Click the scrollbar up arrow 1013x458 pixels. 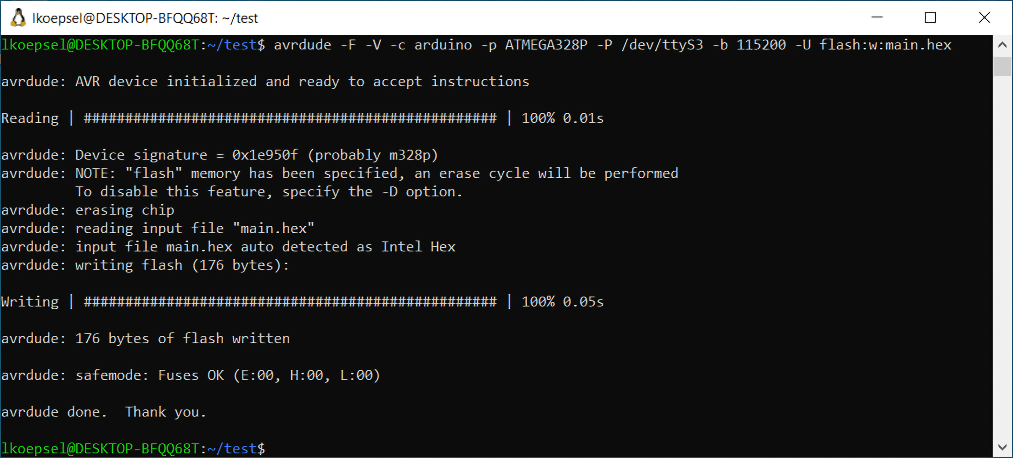coord(1002,45)
